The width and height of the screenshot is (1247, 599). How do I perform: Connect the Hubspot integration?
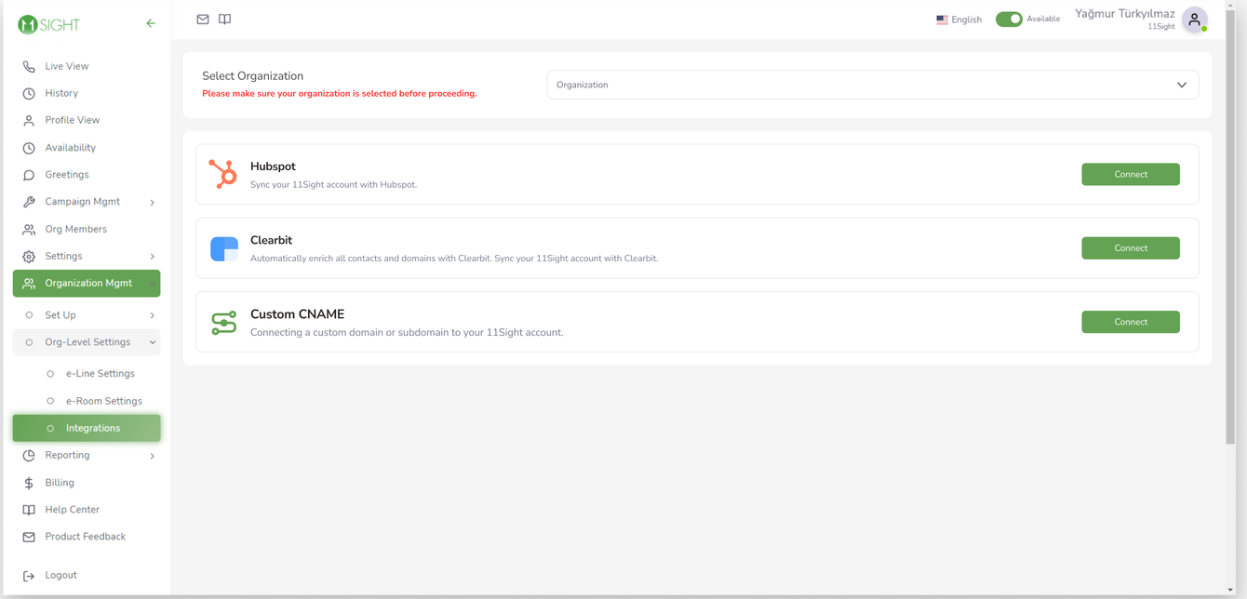(x=1131, y=174)
